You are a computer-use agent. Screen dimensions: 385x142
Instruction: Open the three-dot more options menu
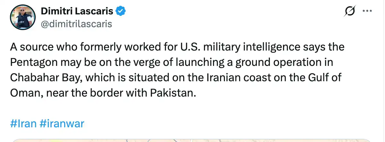click(x=367, y=11)
